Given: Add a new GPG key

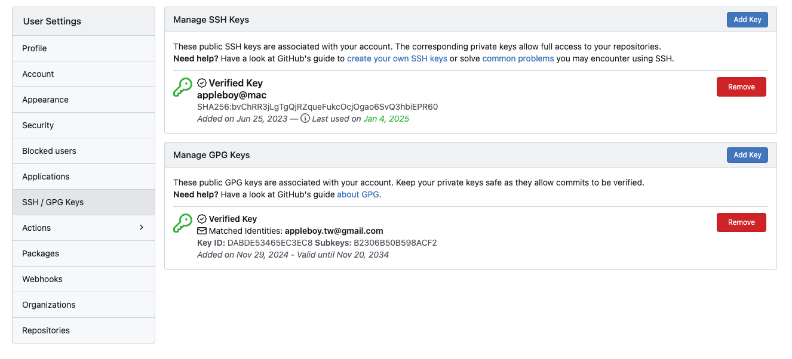Looking at the screenshot, I should [747, 155].
